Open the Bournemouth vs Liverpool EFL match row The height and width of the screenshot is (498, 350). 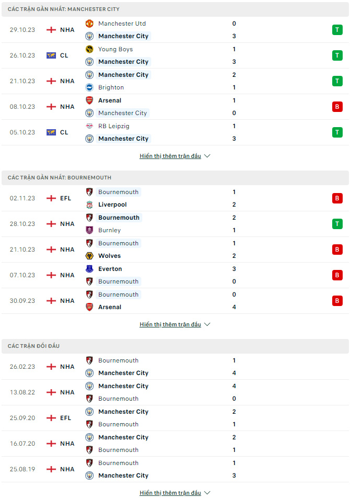[x=175, y=198]
